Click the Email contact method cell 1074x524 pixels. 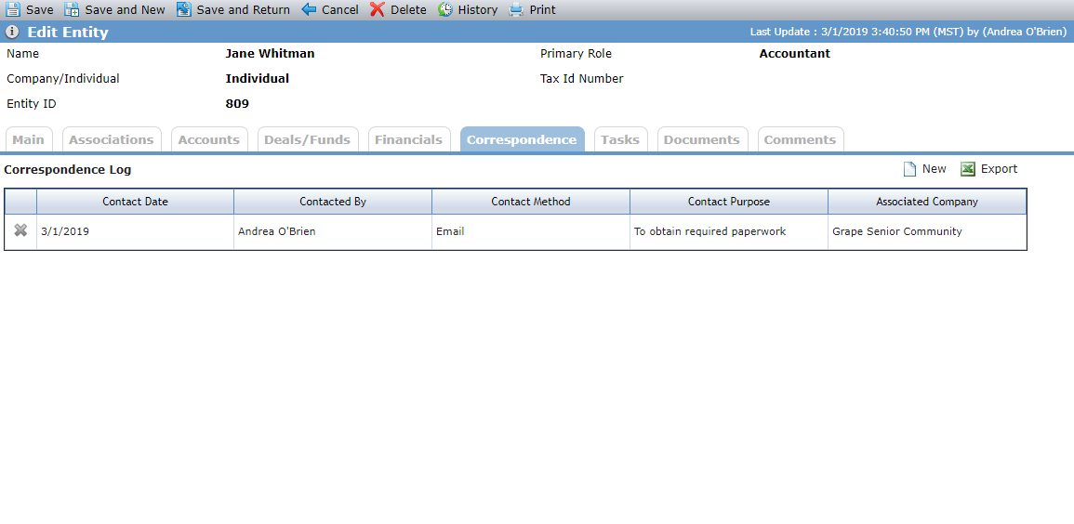tap(531, 232)
